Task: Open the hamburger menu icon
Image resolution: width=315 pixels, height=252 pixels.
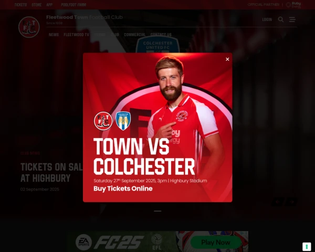Action: 292,19
